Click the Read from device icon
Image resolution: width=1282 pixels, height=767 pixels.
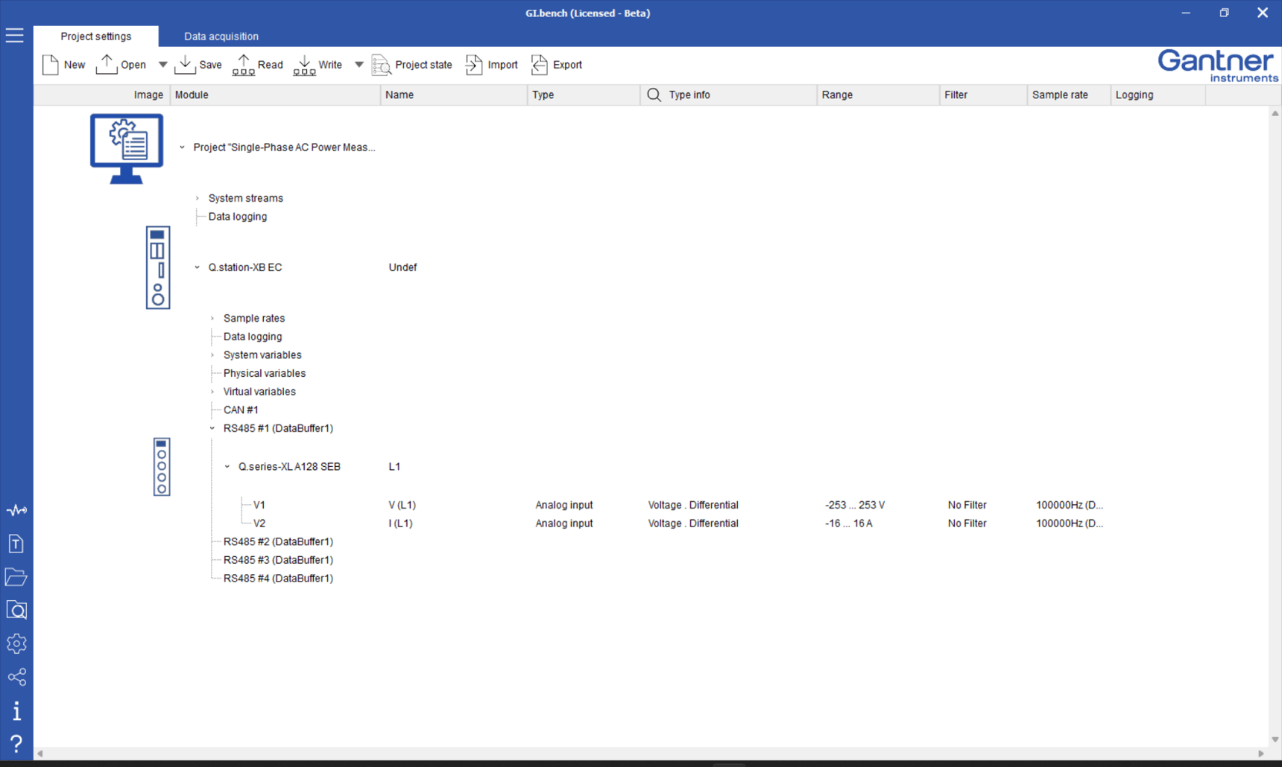click(243, 65)
